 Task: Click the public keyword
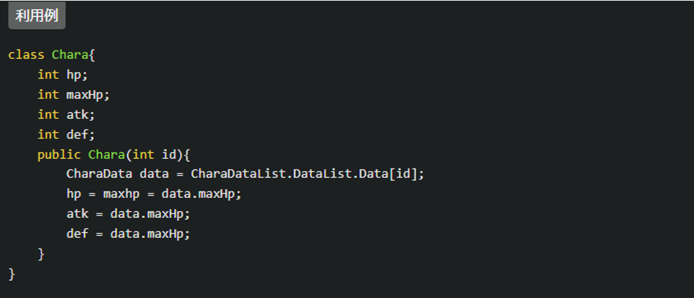tap(59, 155)
